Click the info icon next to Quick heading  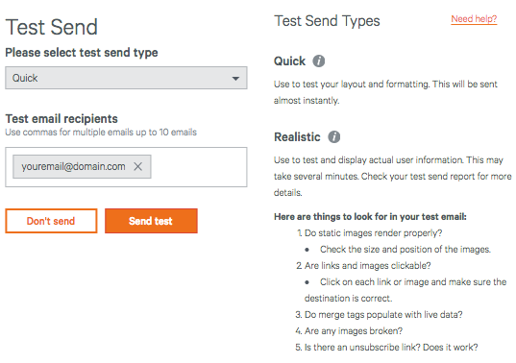click(318, 60)
